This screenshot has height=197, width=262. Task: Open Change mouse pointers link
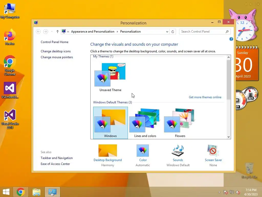(x=57, y=57)
